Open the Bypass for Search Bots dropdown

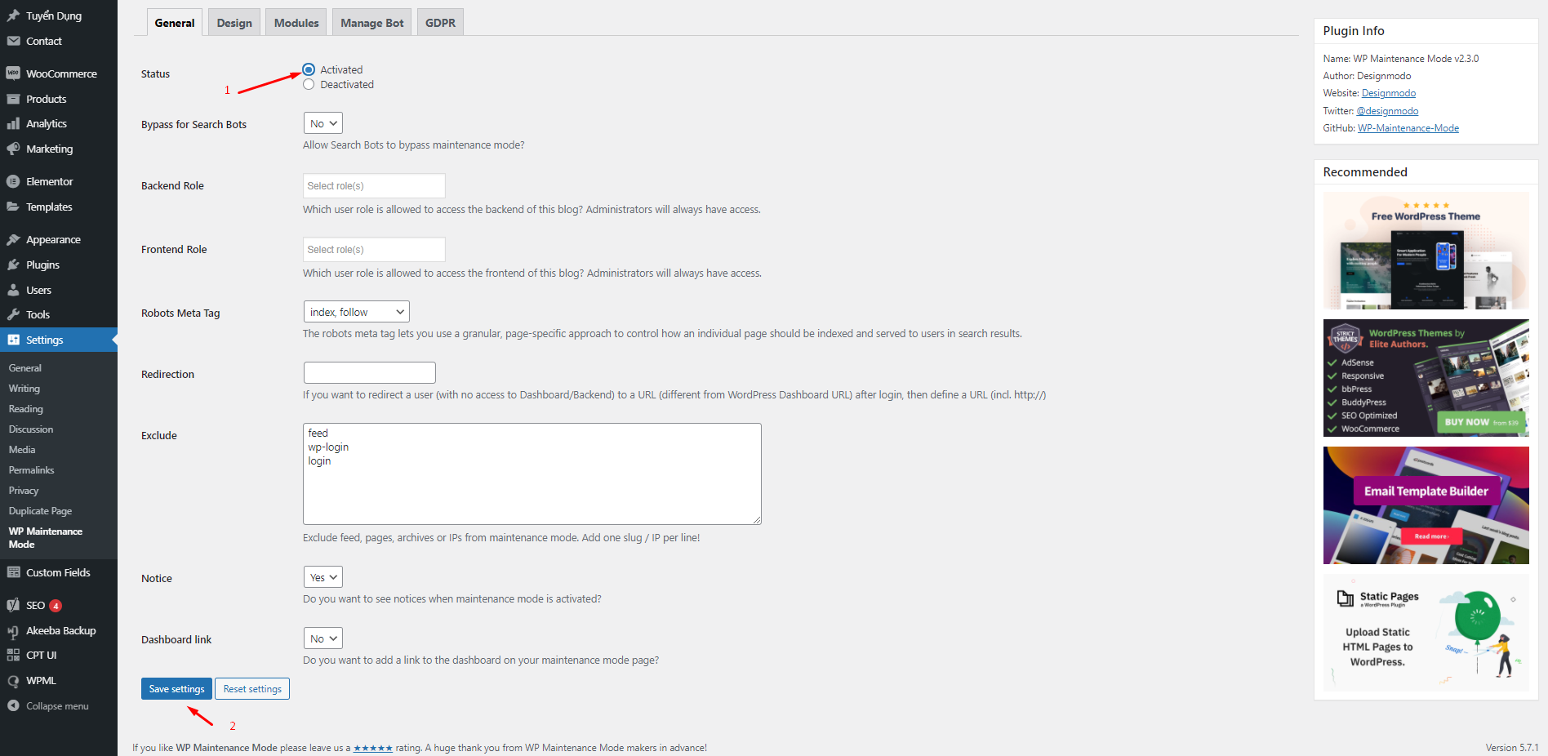pyautogui.click(x=323, y=123)
